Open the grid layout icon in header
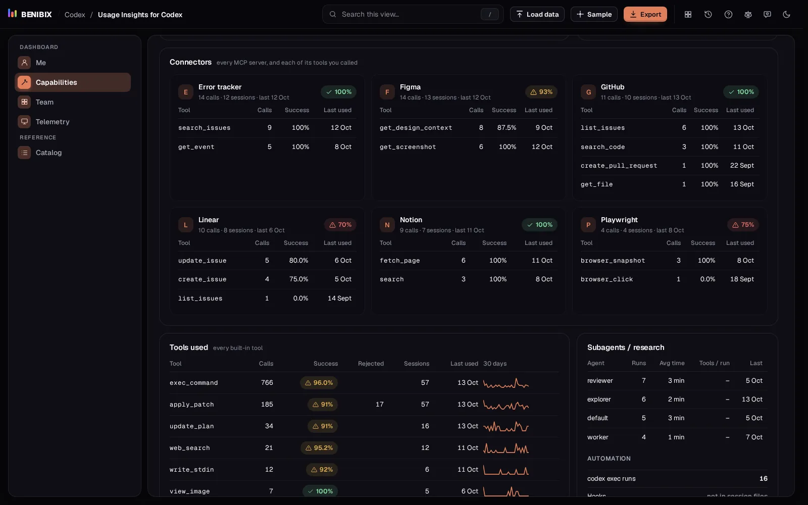This screenshot has height=505, width=808. tap(688, 14)
